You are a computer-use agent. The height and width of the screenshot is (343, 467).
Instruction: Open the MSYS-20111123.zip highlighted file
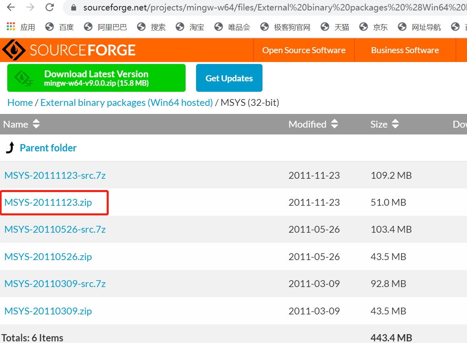pos(48,202)
